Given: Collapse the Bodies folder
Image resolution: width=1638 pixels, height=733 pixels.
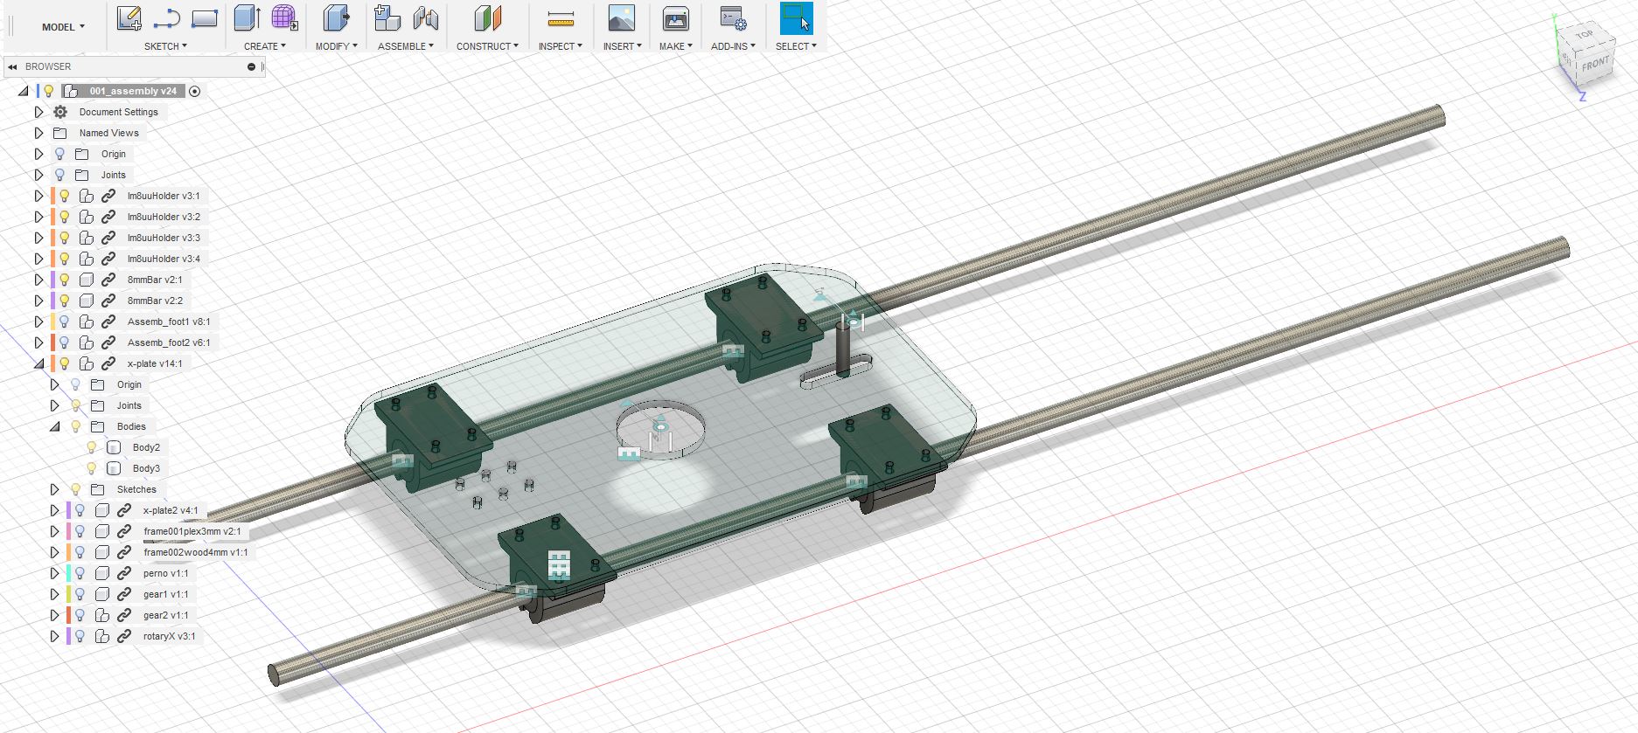Looking at the screenshot, I should pos(54,426).
